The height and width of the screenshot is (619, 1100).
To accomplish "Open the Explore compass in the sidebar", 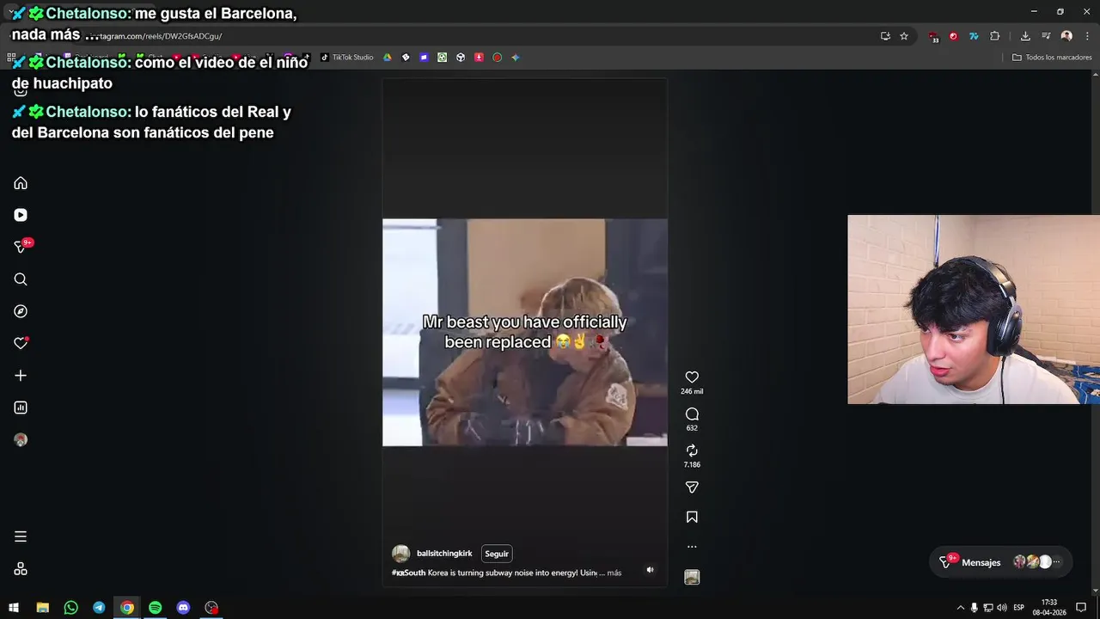I will point(21,311).
